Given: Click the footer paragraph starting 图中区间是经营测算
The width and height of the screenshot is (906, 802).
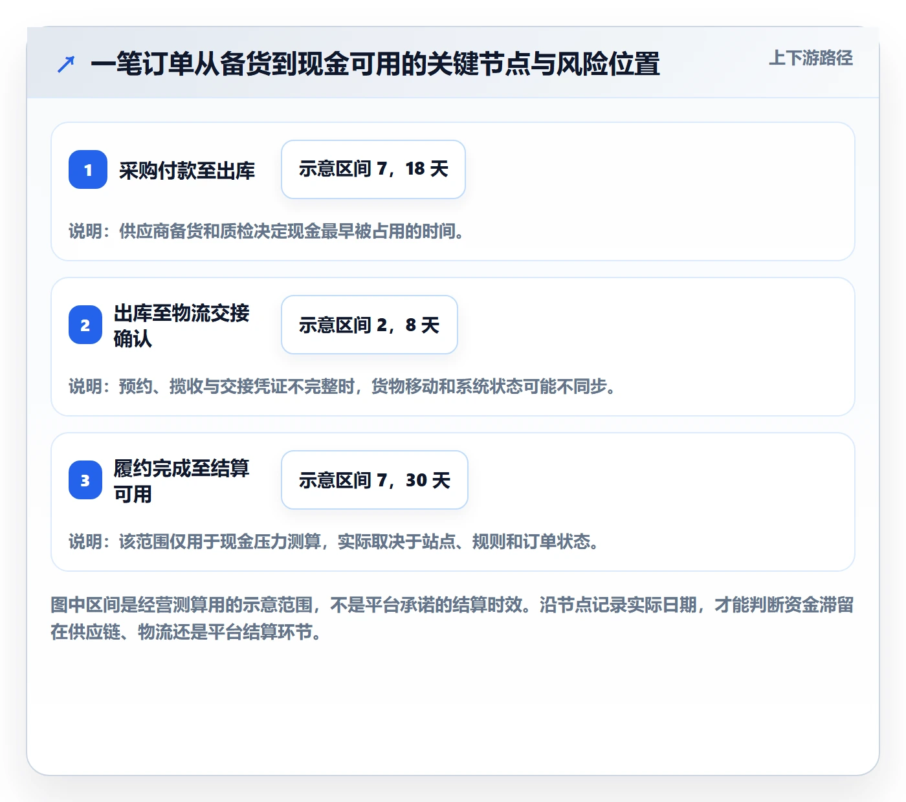Looking at the screenshot, I should [x=452, y=618].
